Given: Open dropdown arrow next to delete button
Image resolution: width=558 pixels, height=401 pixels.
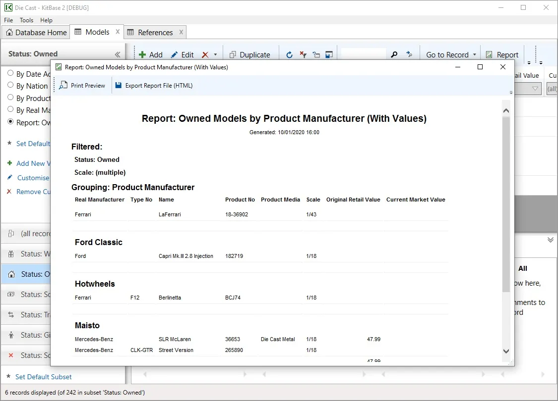Looking at the screenshot, I should pyautogui.click(x=215, y=55).
